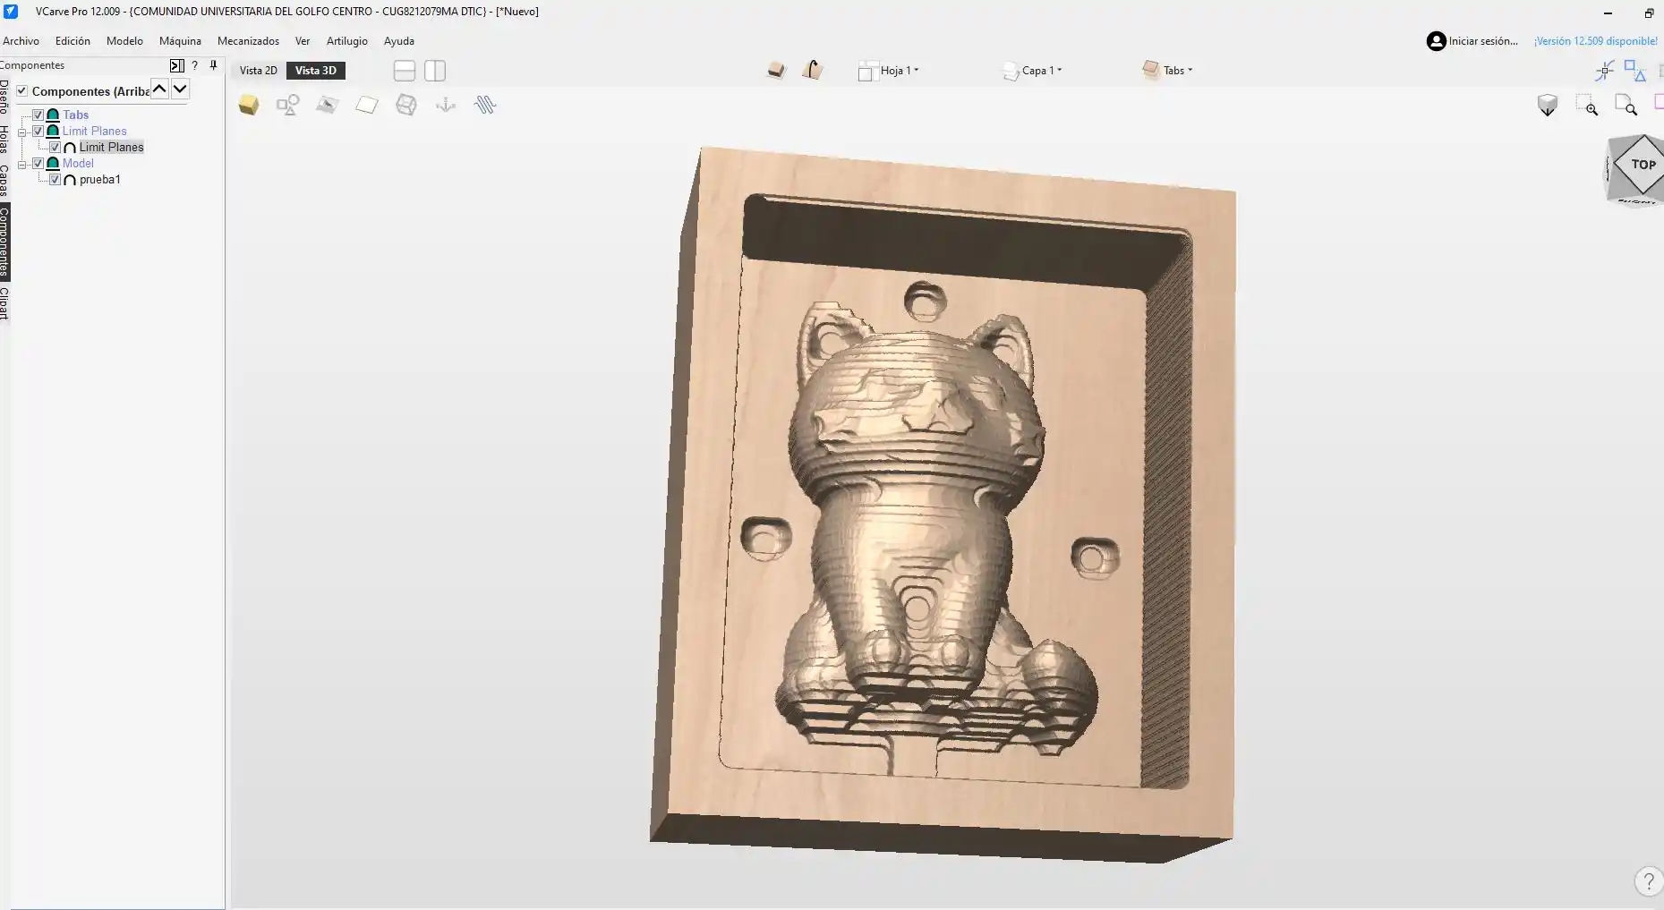Click the Iniciar sesión link
The image size is (1664, 910).
pyautogui.click(x=1483, y=41)
